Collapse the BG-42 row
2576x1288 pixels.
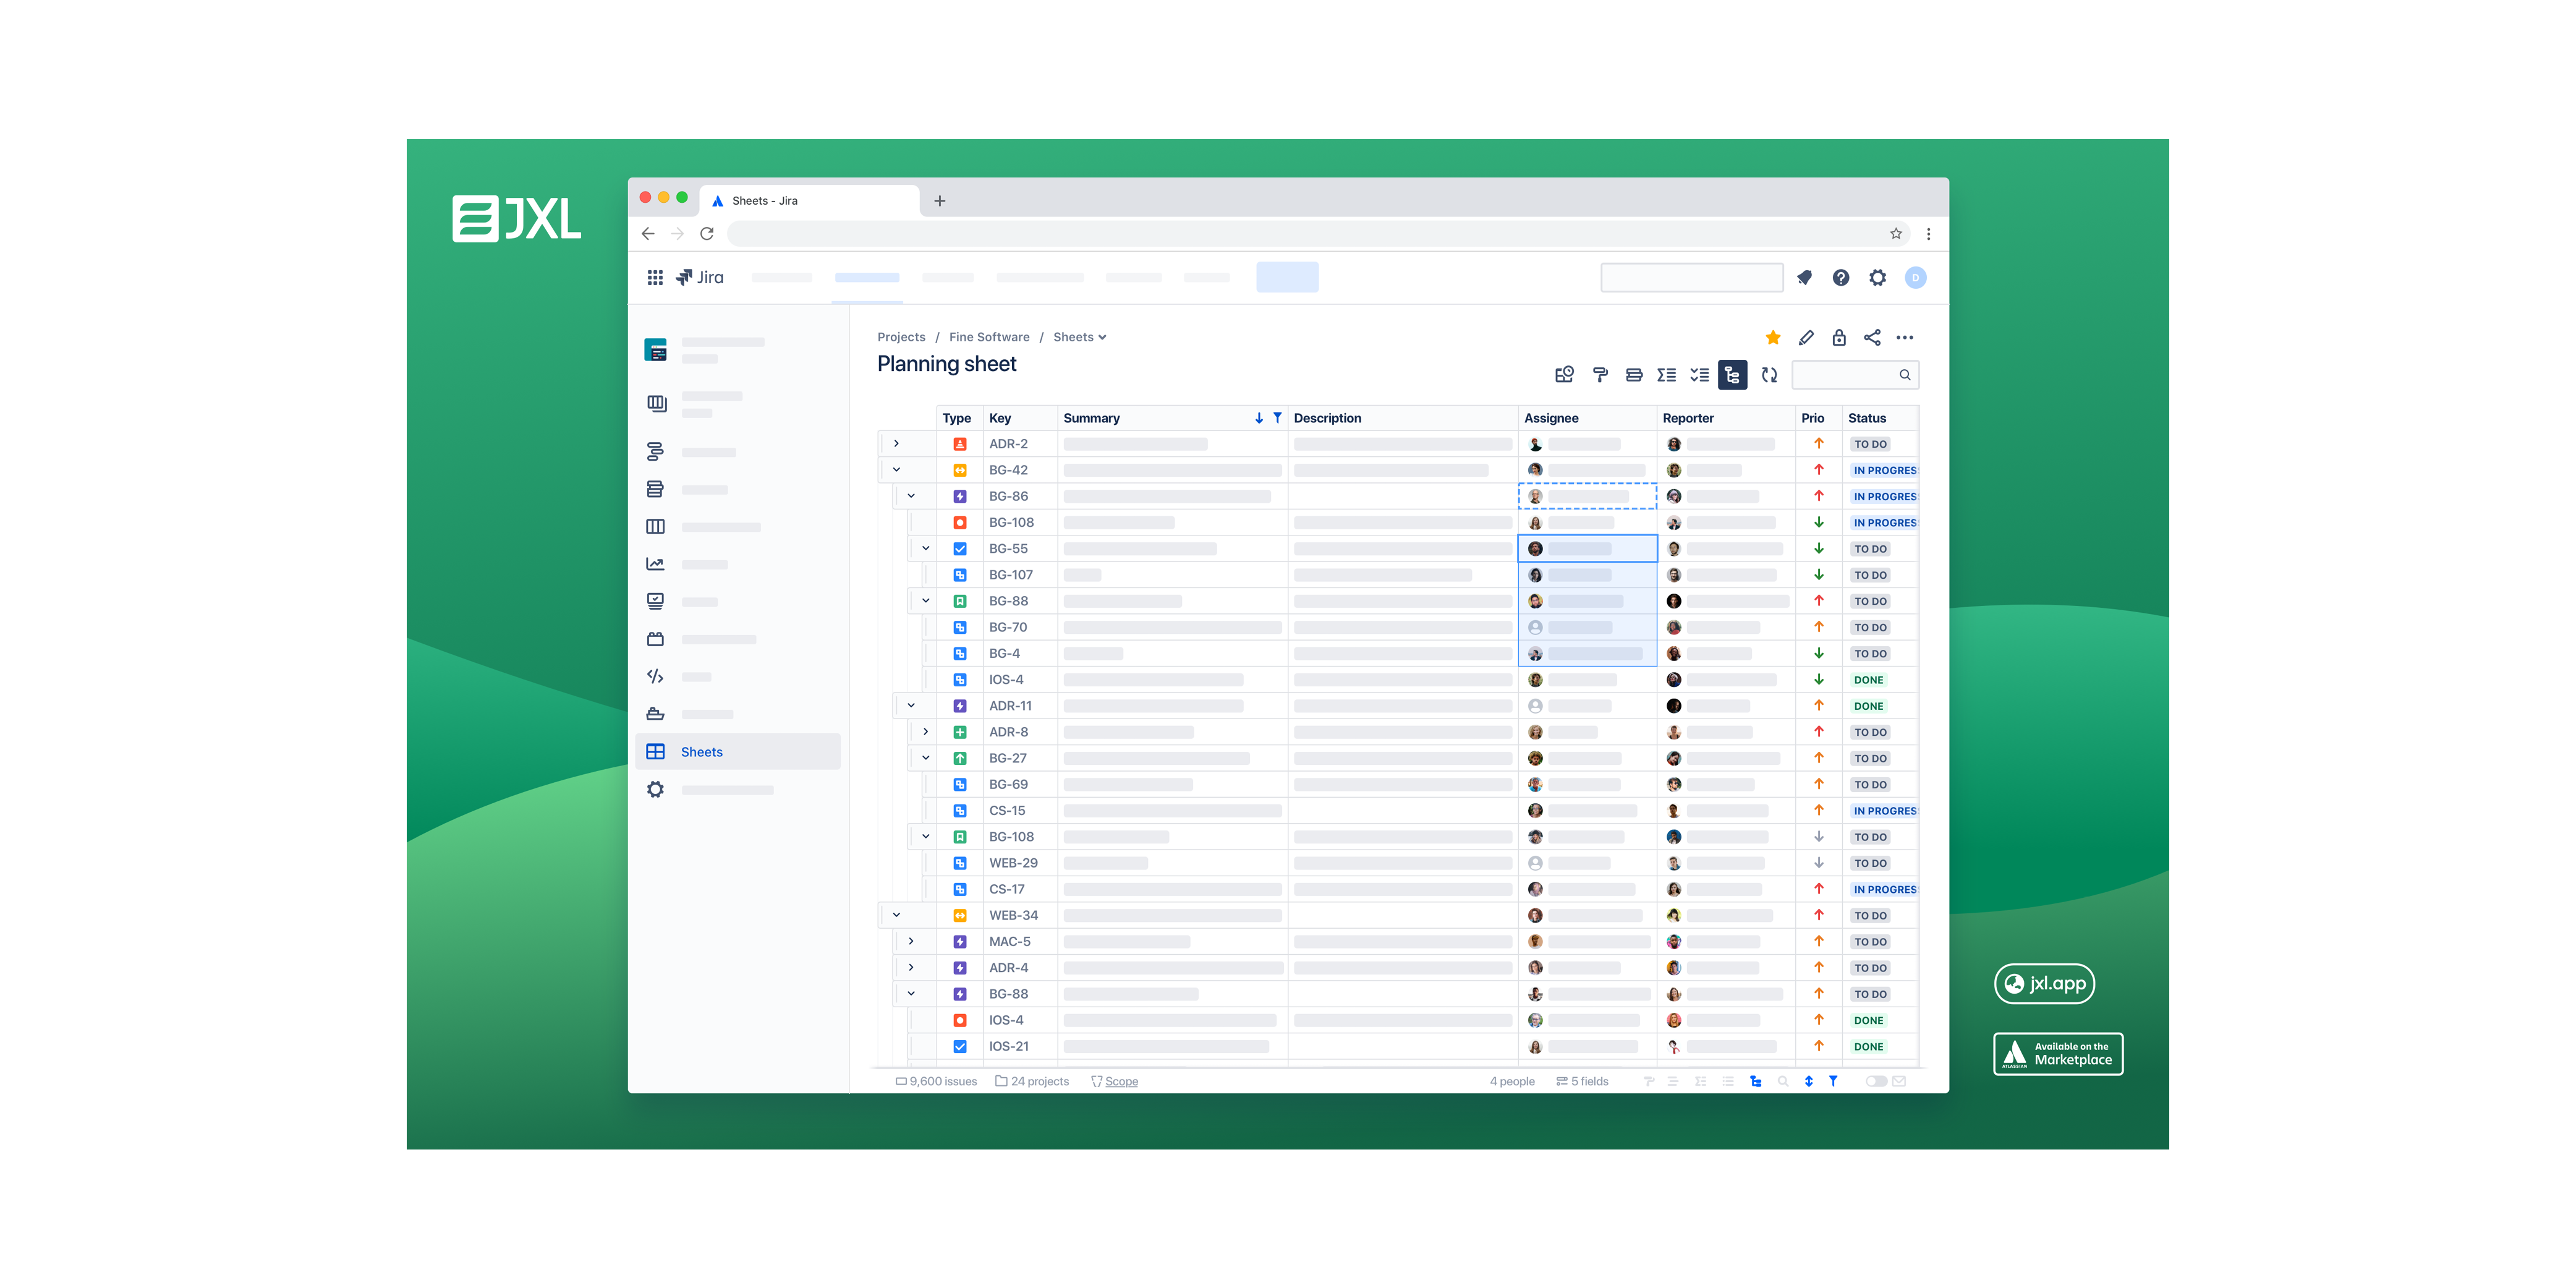[896, 470]
